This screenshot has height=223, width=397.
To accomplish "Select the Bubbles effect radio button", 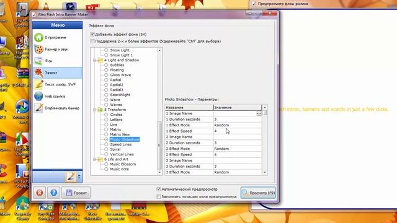I will point(106,65).
